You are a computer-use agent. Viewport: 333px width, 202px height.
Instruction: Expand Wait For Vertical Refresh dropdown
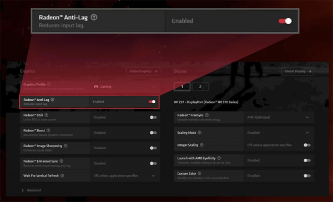coord(125,176)
